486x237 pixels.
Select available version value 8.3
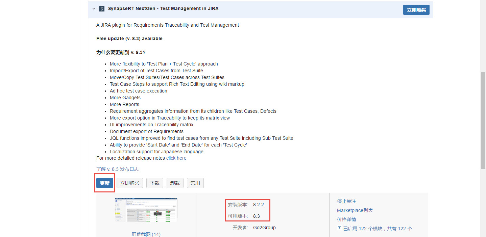tap(257, 216)
